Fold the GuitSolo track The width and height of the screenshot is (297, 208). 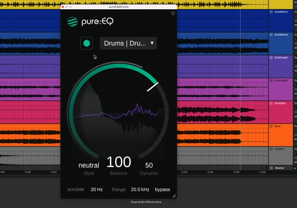tap(271, 103)
